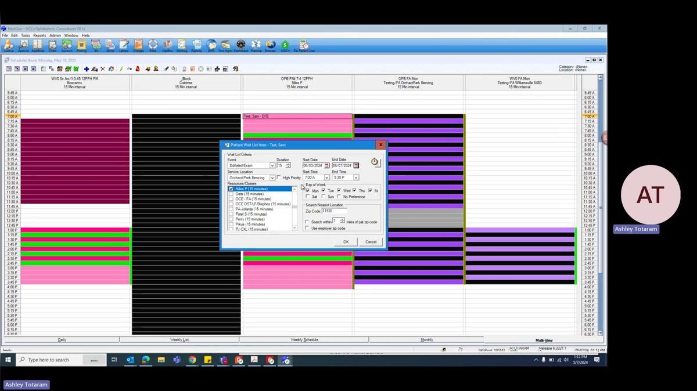
Task: Click the stopwatch icon in wait list dialog
Action: 375,162
